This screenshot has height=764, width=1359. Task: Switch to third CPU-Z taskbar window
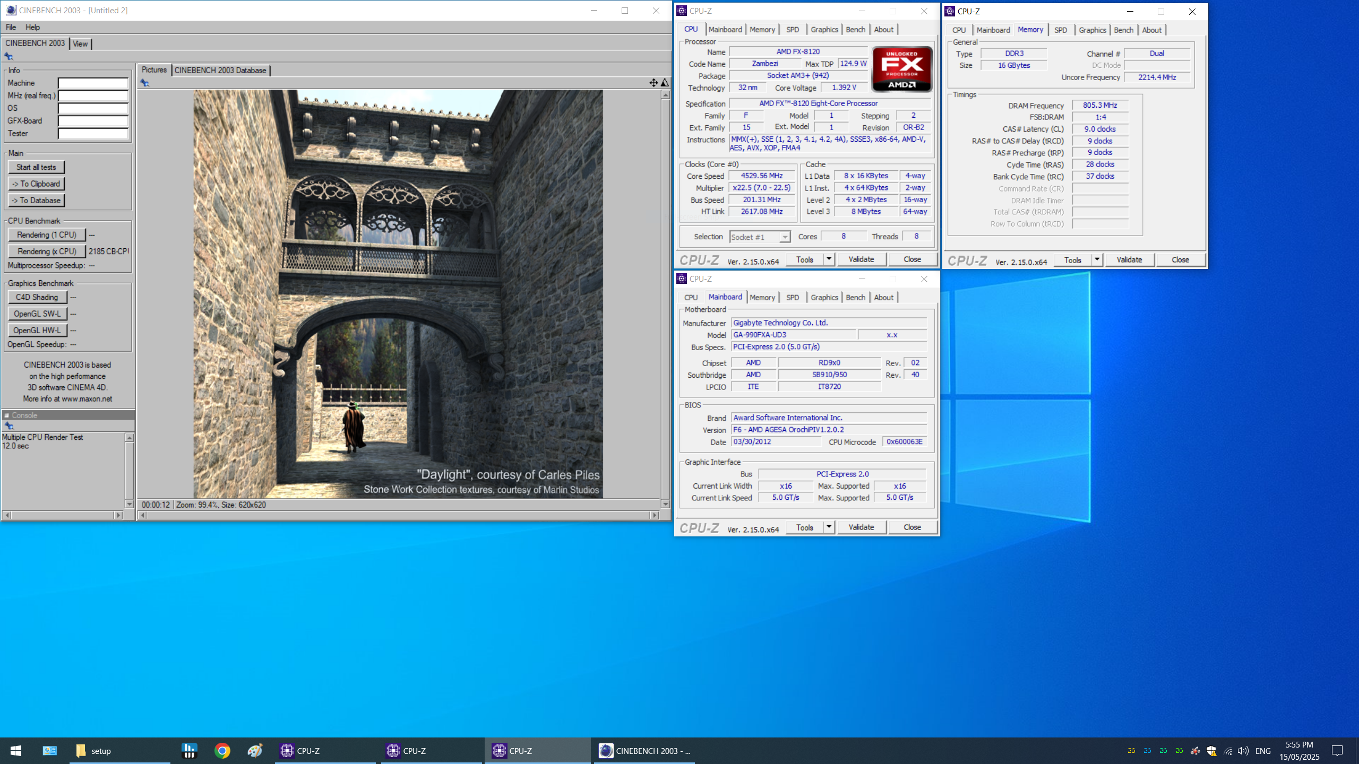point(538,751)
